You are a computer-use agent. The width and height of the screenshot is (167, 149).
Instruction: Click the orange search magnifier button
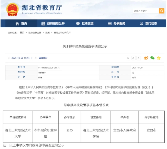(162, 11)
